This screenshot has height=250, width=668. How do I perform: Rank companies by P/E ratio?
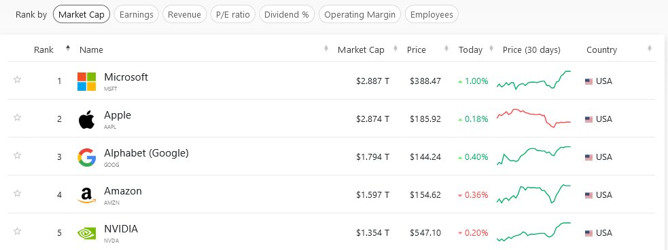coord(233,14)
